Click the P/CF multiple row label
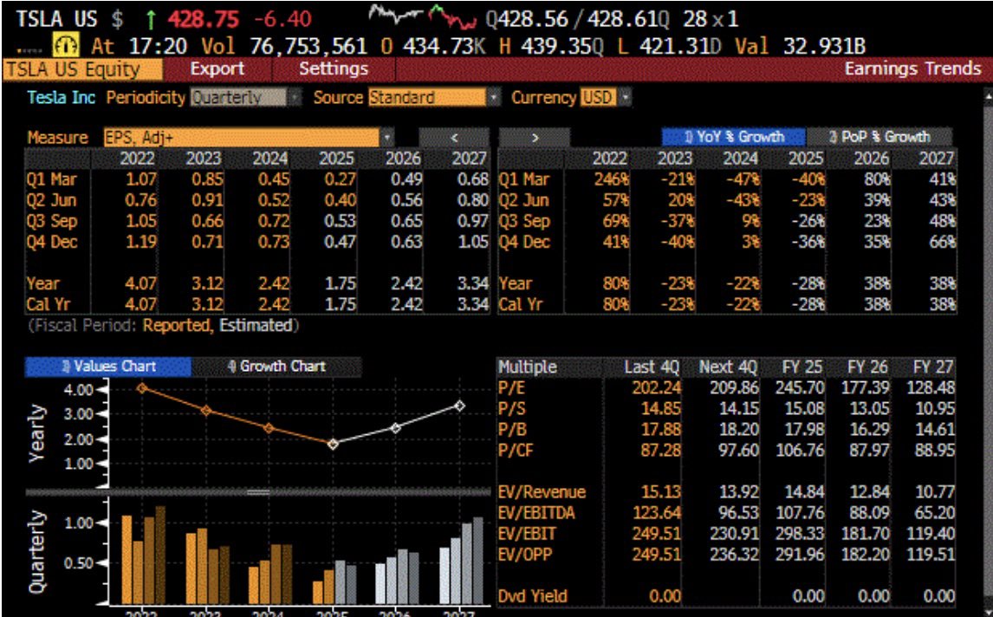Image resolution: width=993 pixels, height=617 pixels. pyautogui.click(x=516, y=451)
